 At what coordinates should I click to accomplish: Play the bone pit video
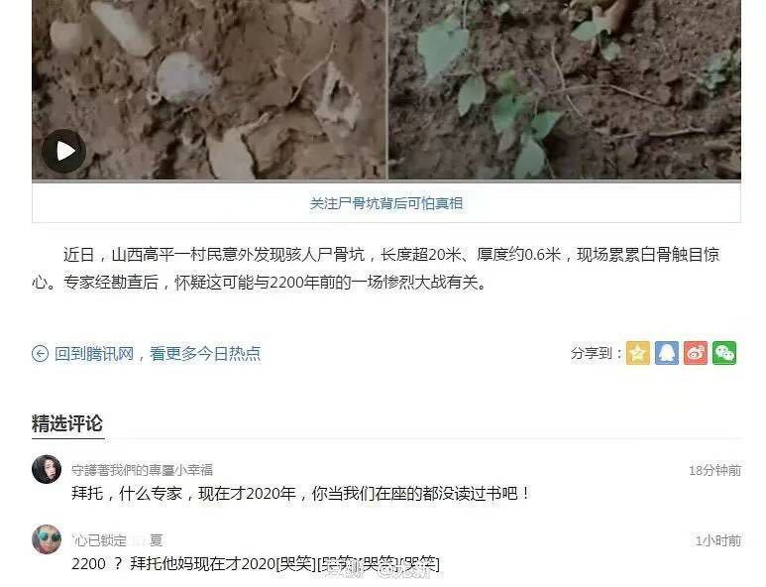point(63,151)
